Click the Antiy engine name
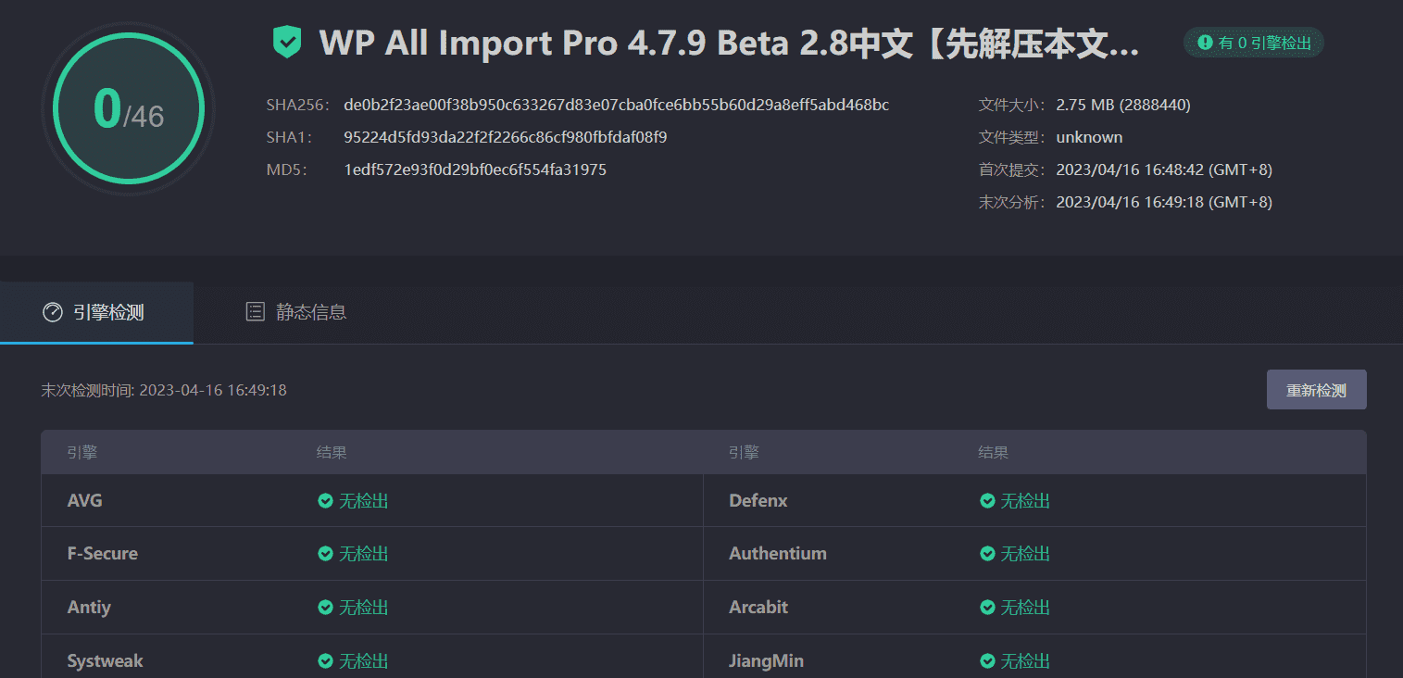Image resolution: width=1403 pixels, height=678 pixels. point(89,608)
